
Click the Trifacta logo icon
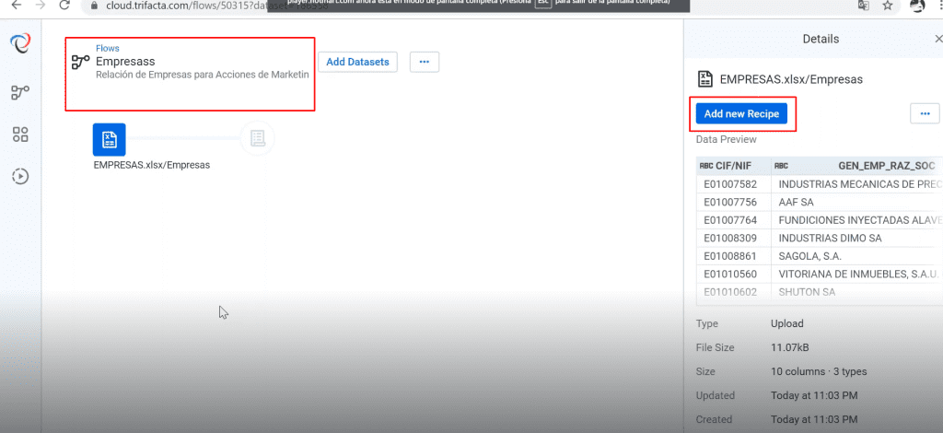[x=20, y=44]
